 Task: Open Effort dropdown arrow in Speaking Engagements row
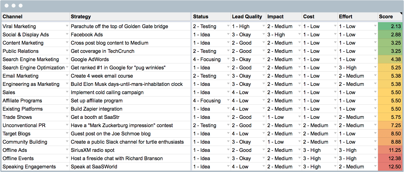point(375,166)
